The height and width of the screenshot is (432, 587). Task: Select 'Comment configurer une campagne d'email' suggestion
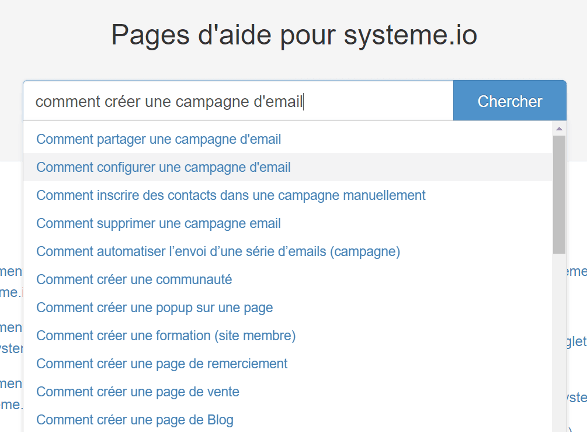coord(287,167)
